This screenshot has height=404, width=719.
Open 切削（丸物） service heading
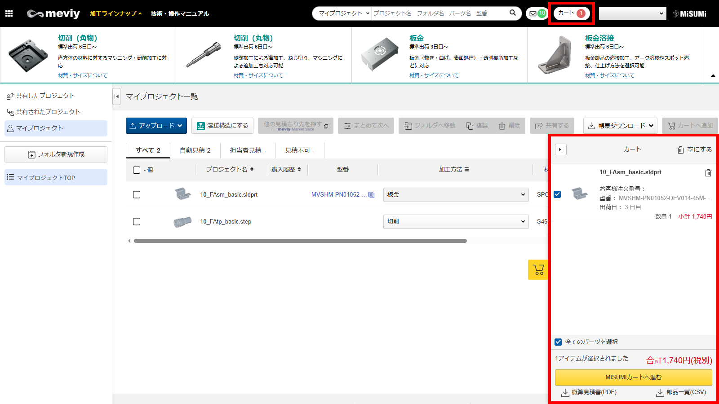[x=253, y=38]
